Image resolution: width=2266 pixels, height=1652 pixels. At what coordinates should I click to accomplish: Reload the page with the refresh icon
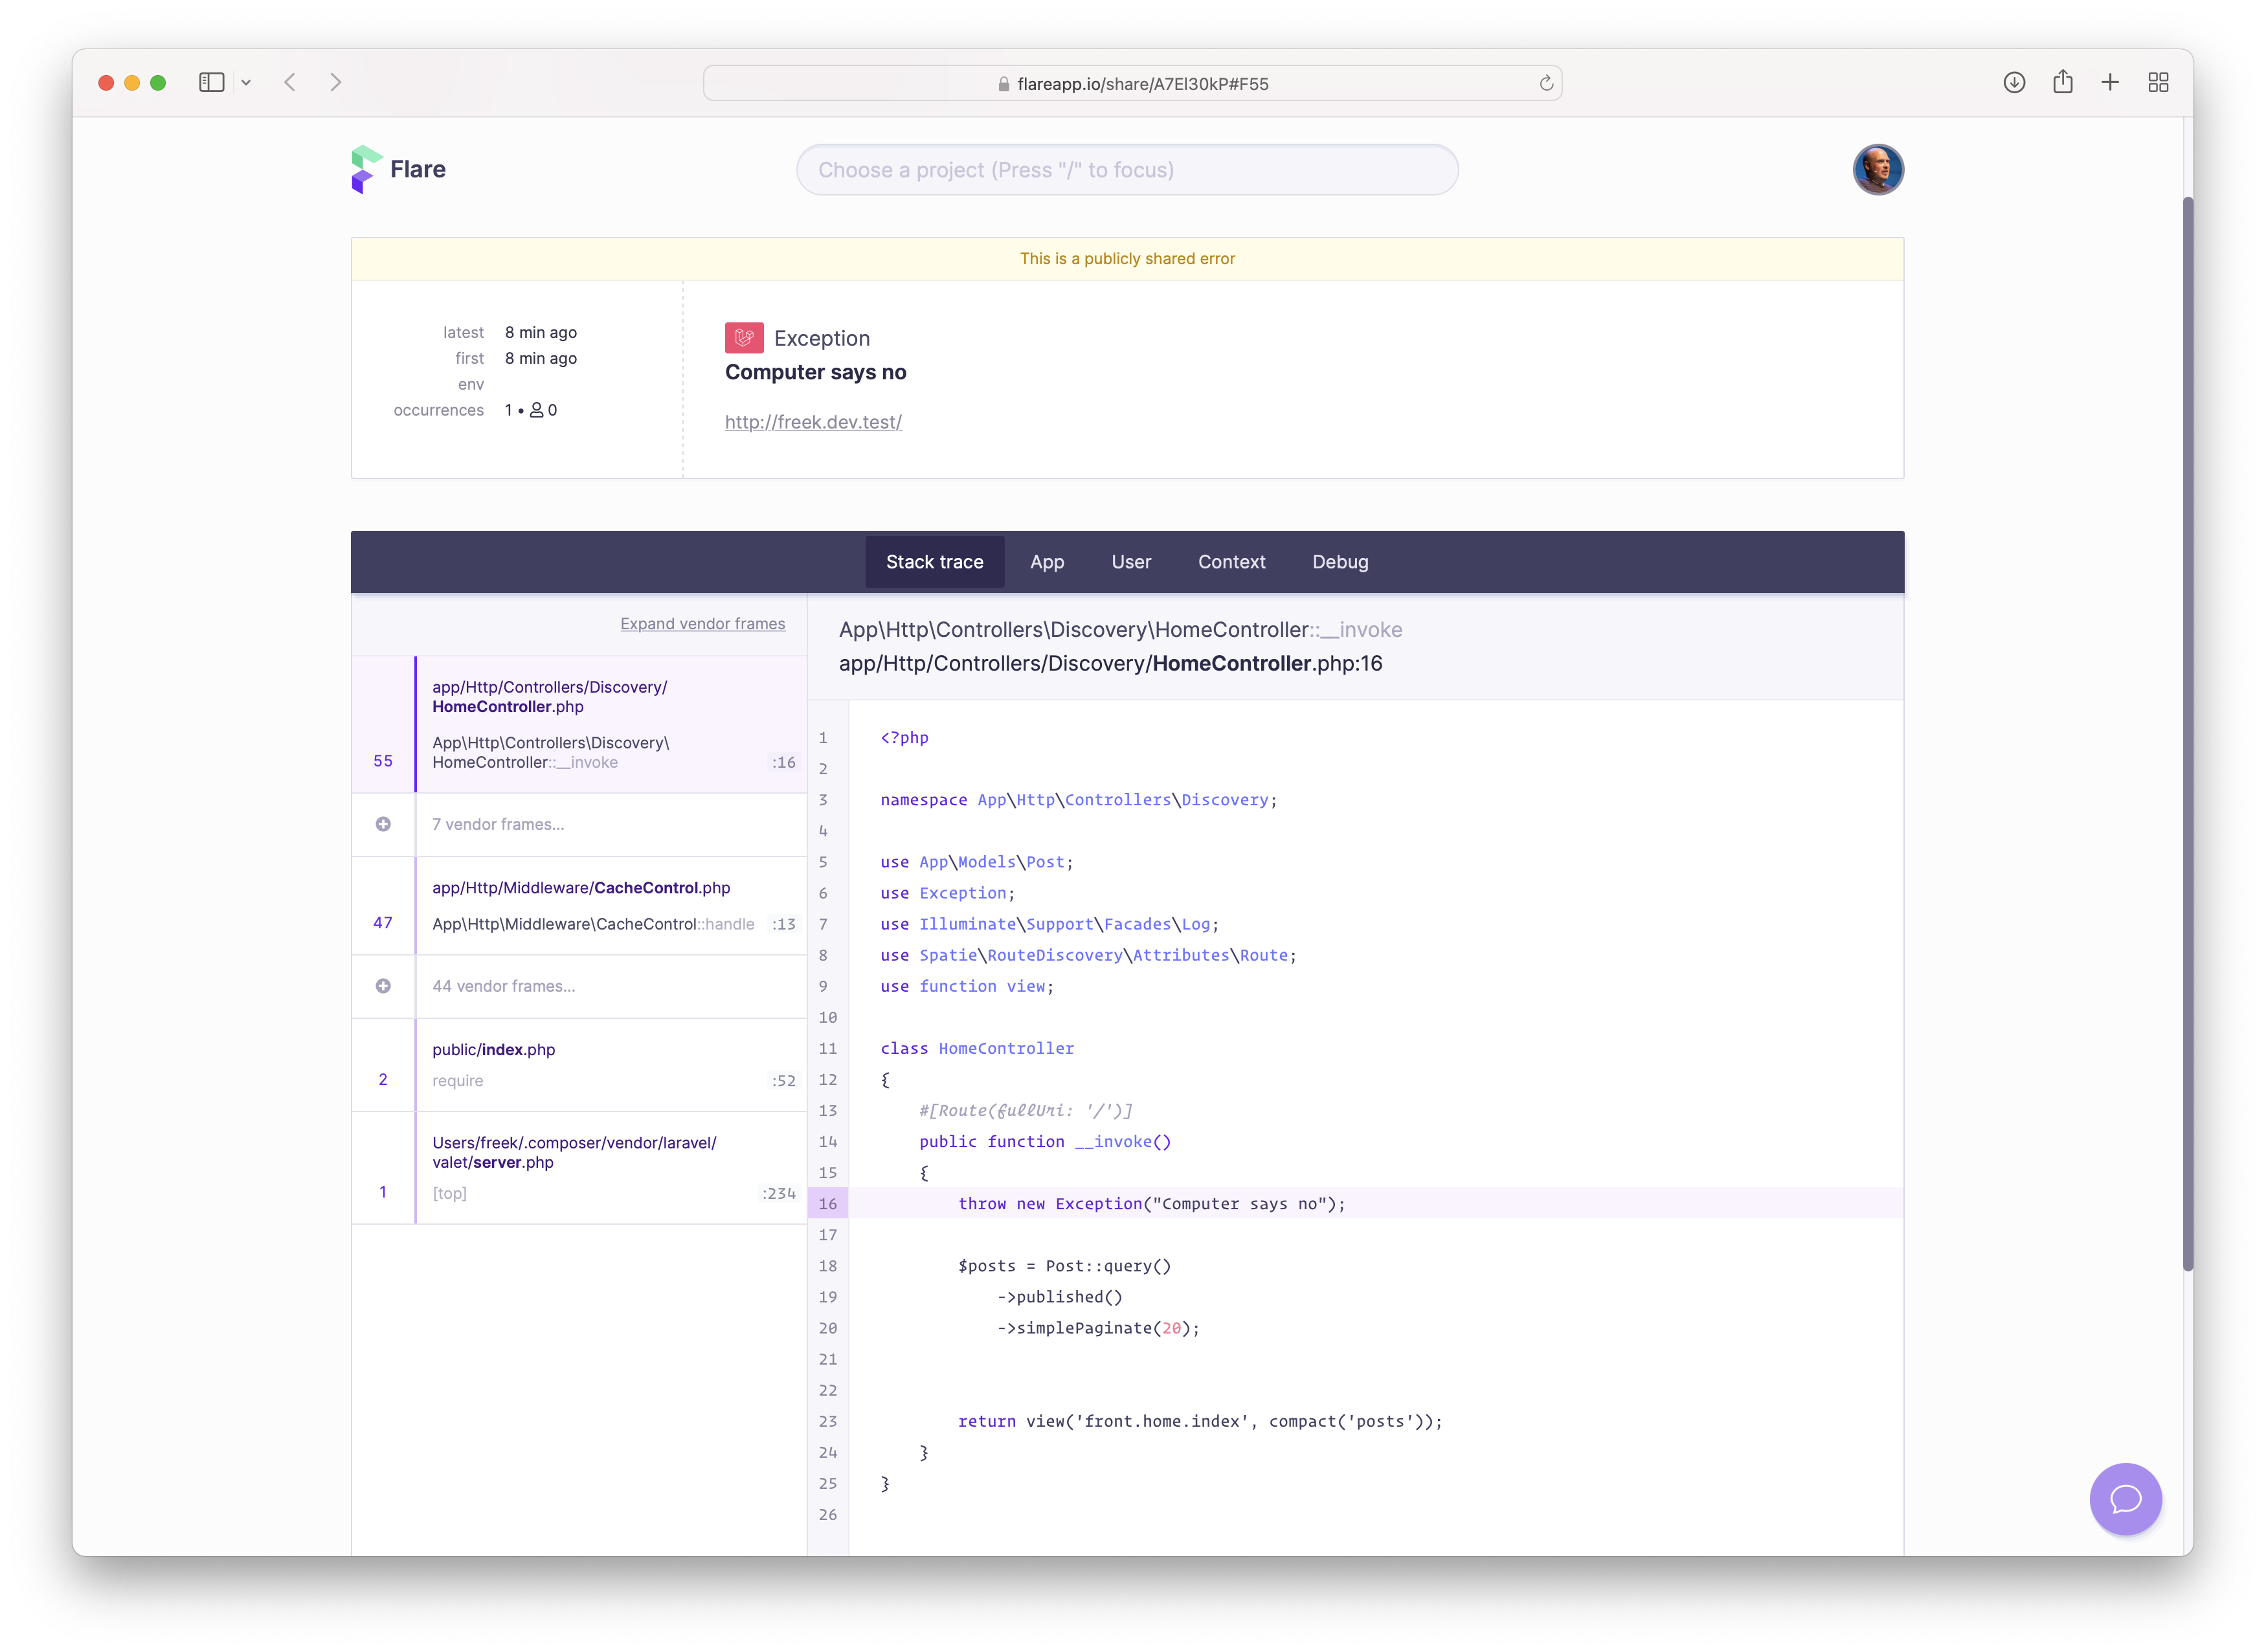coord(1546,83)
